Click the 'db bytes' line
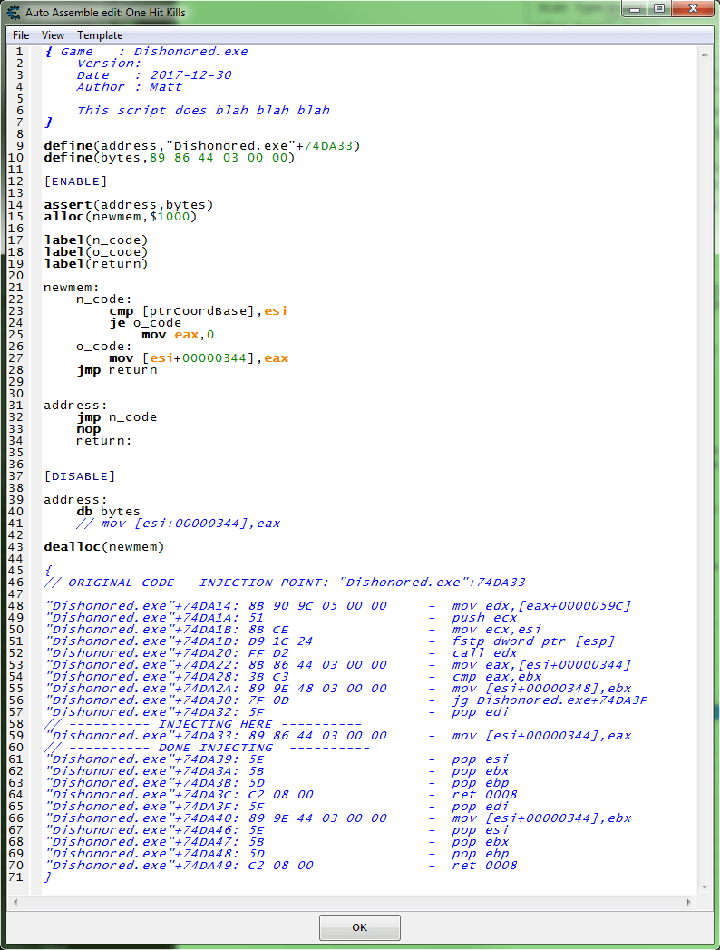The width and height of the screenshot is (720, 950). (108, 512)
